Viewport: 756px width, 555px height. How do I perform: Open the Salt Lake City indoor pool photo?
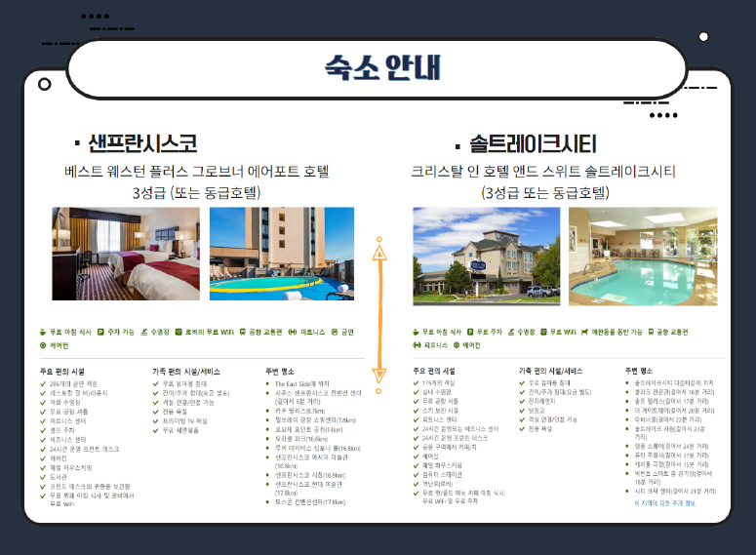pyautogui.click(x=643, y=257)
